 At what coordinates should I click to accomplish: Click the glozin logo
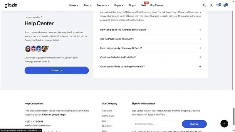tap(11, 5)
